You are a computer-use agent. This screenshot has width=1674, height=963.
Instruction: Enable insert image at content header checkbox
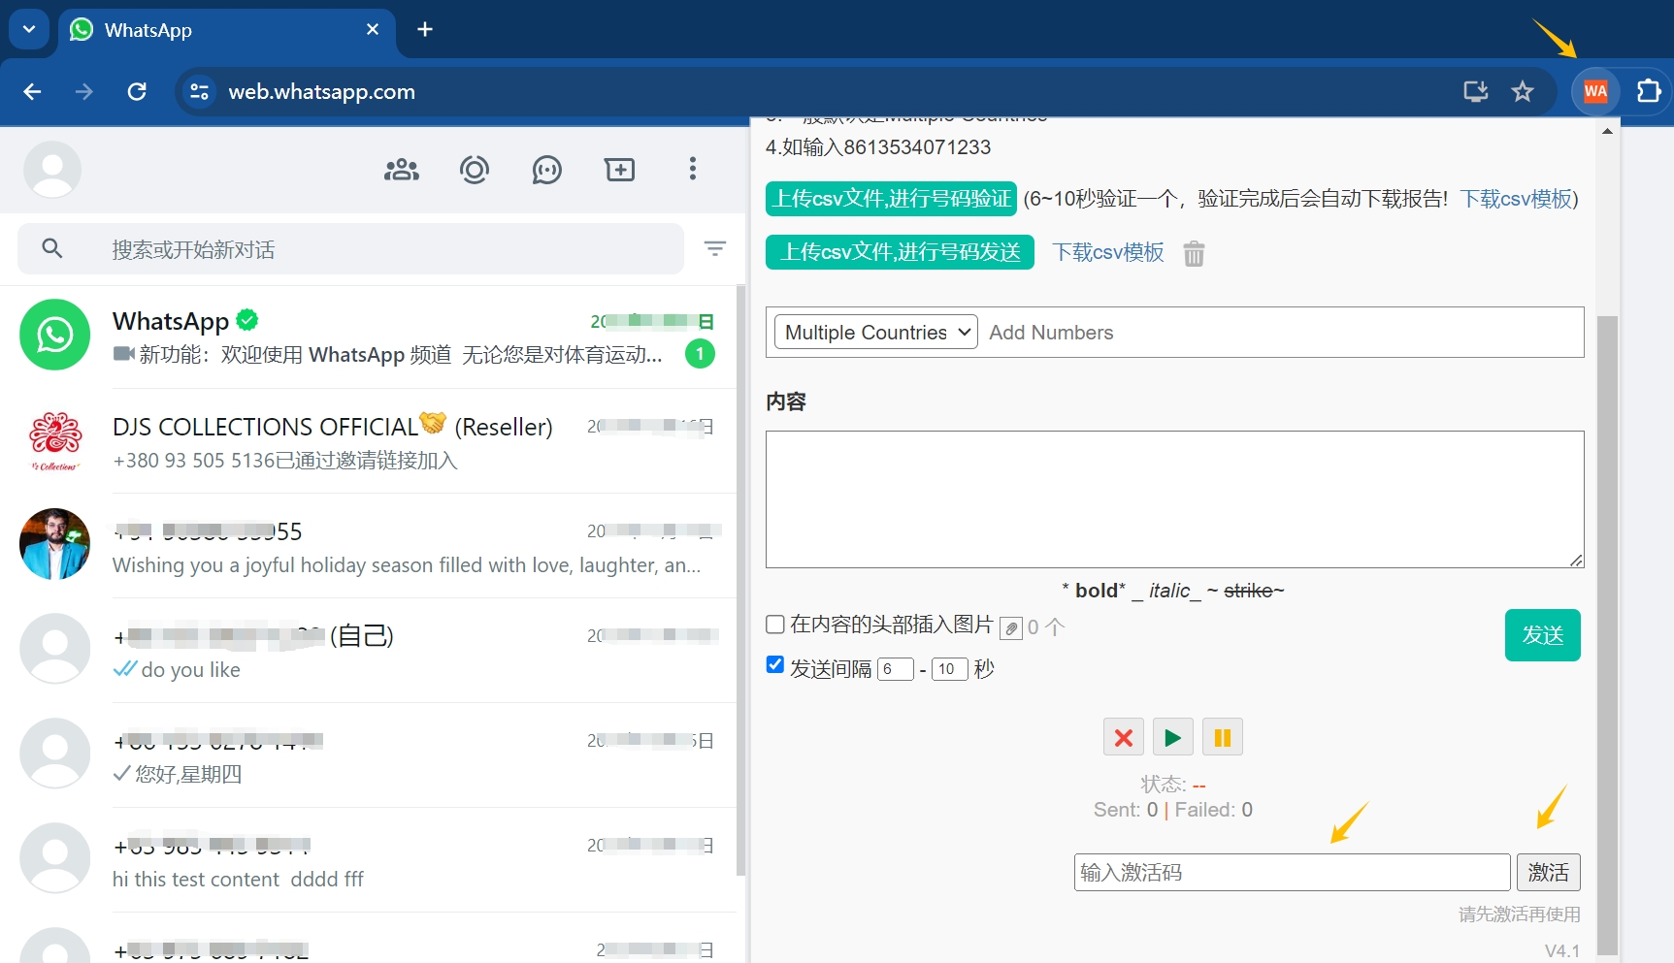pyautogui.click(x=775, y=625)
